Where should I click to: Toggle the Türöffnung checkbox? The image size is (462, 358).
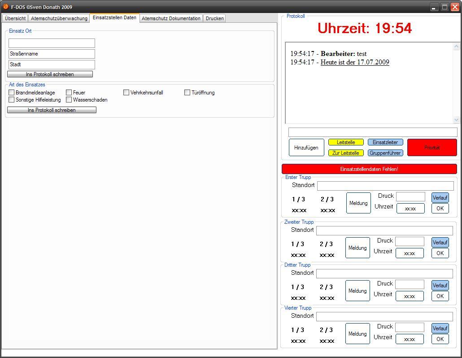pyautogui.click(x=187, y=93)
